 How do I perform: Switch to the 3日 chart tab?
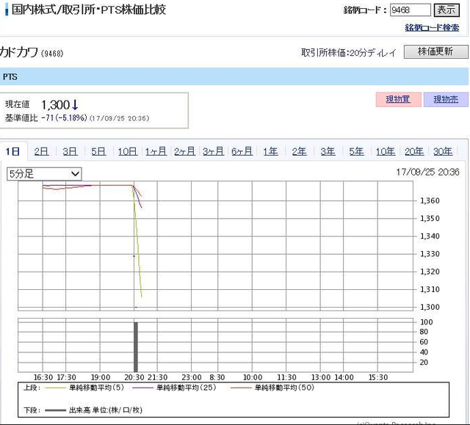[x=70, y=151]
